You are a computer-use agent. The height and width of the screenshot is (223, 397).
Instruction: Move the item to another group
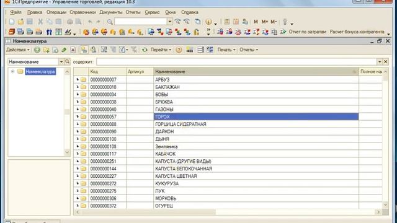93,50
